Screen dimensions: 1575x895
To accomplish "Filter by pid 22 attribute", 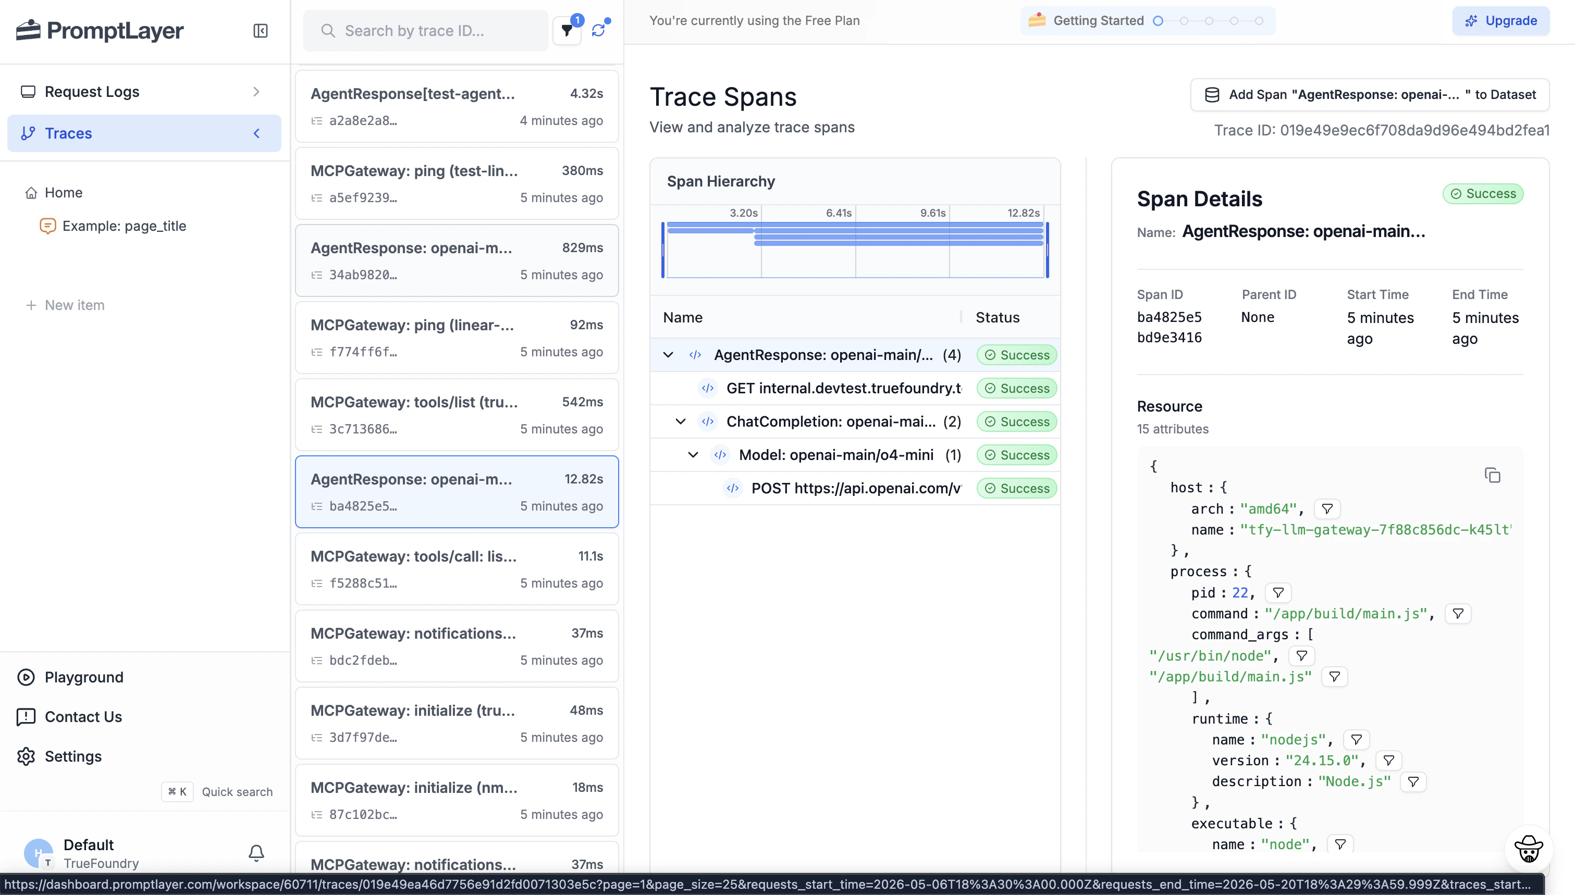I will 1277,592.
